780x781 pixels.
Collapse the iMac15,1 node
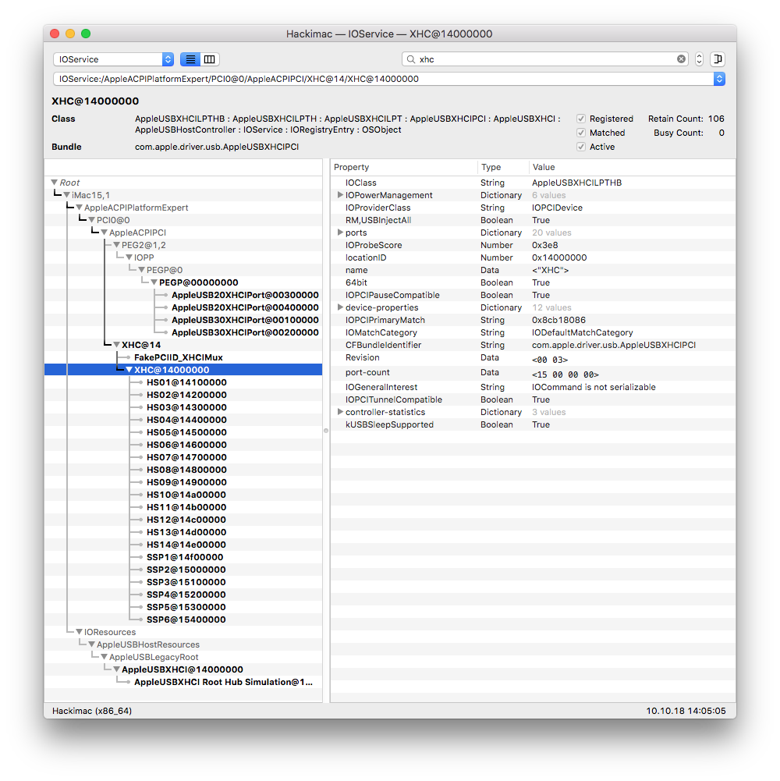tap(67, 195)
